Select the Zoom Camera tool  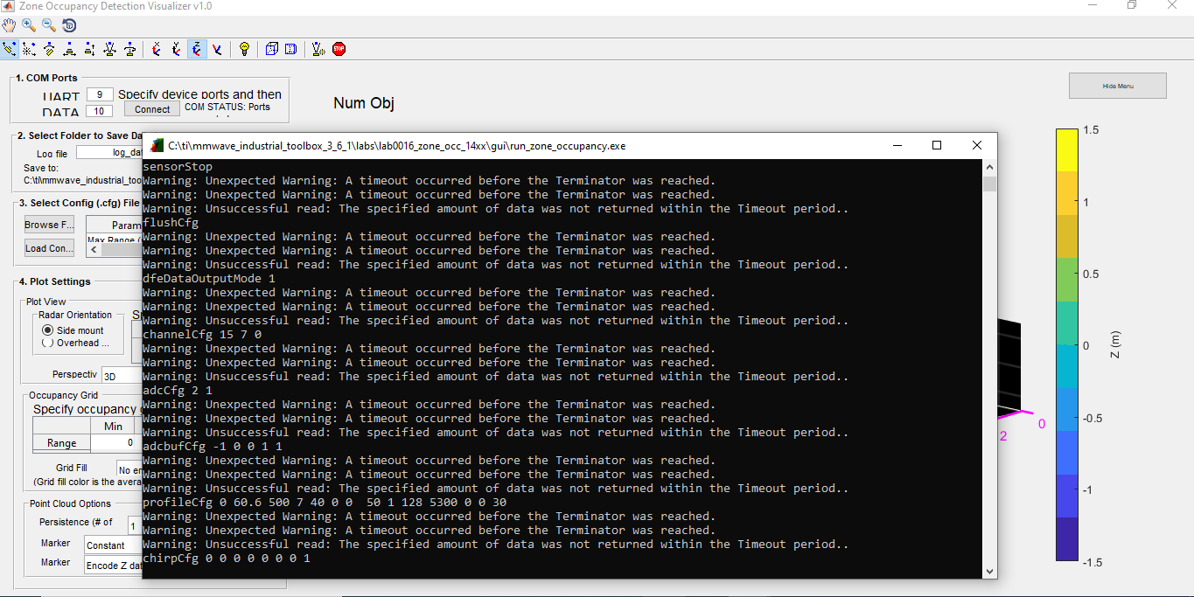tap(109, 49)
